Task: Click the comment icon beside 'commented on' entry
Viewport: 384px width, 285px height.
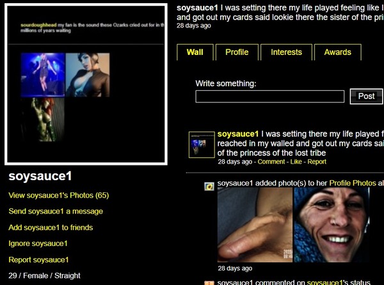Action: click(209, 283)
